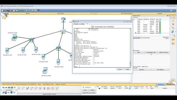
Task: Click the Undo green arrow icon
Action: [20, 11]
